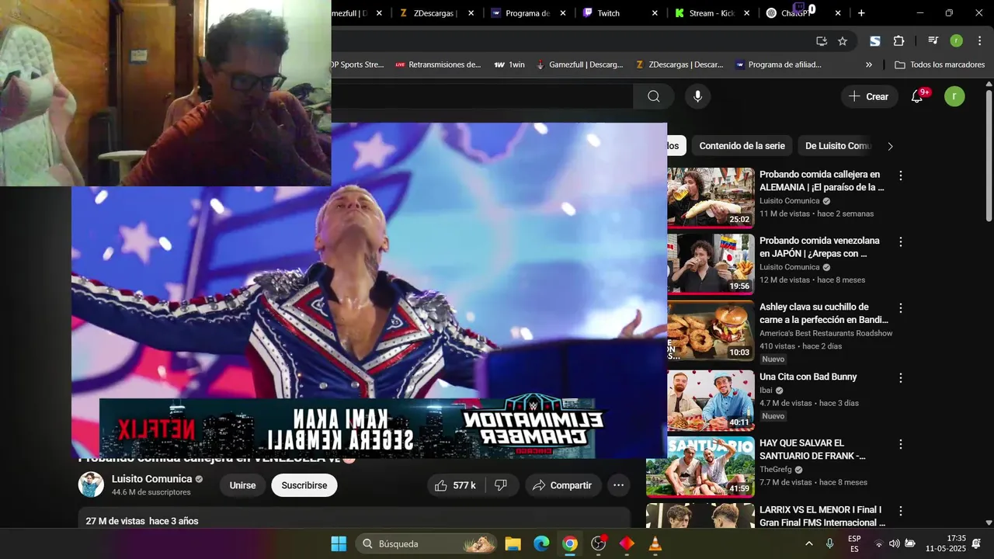Open the Chrome extensions puzzle icon
Image resolution: width=994 pixels, height=559 pixels.
tap(898, 41)
